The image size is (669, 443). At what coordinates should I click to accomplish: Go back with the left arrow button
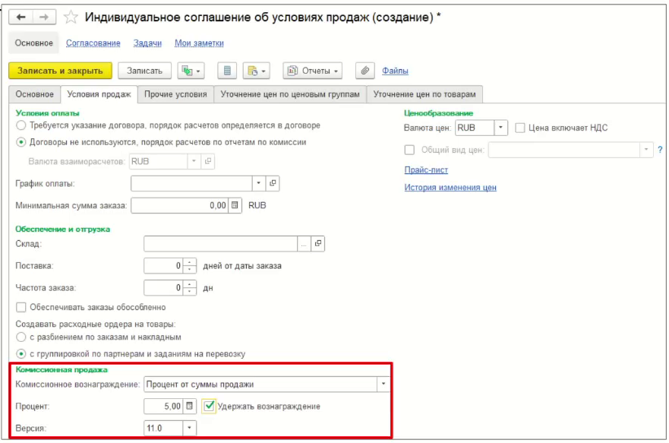[x=21, y=17]
